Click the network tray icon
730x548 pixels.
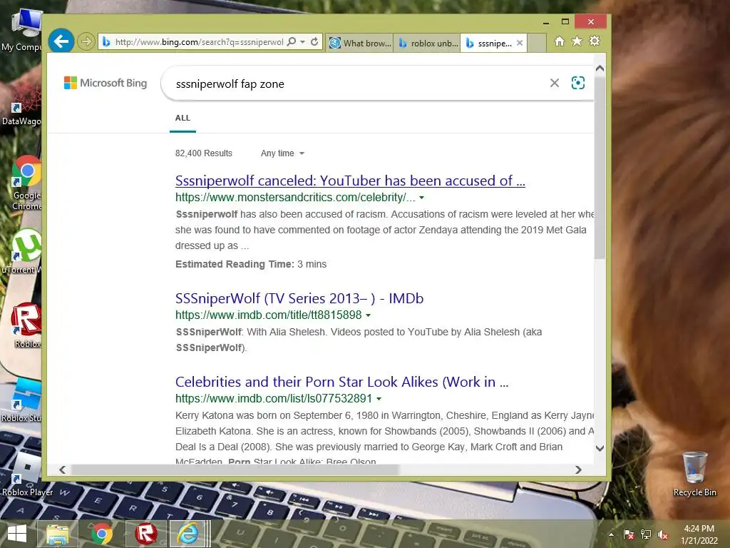tap(646, 534)
